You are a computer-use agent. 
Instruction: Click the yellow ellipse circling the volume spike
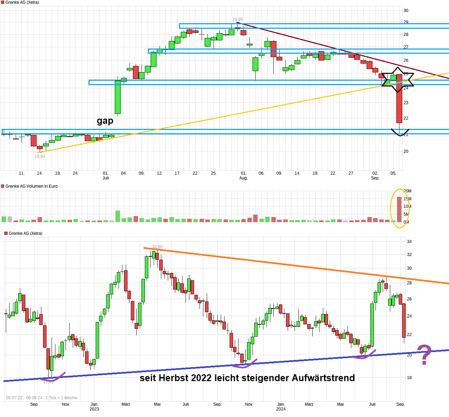click(399, 207)
